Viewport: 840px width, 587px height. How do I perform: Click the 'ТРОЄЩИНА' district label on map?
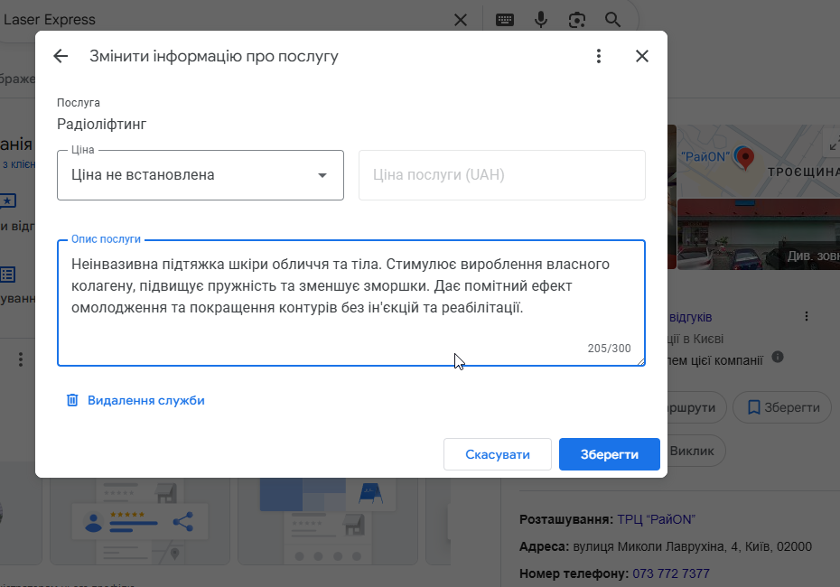pos(803,172)
